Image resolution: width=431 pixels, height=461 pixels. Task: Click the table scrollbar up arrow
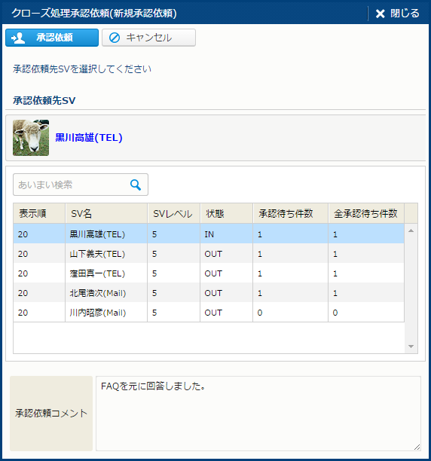pyautogui.click(x=411, y=230)
